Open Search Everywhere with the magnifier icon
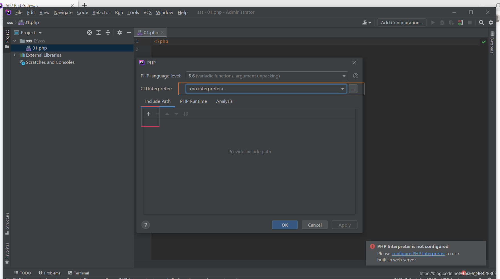500x279 pixels. (481, 22)
